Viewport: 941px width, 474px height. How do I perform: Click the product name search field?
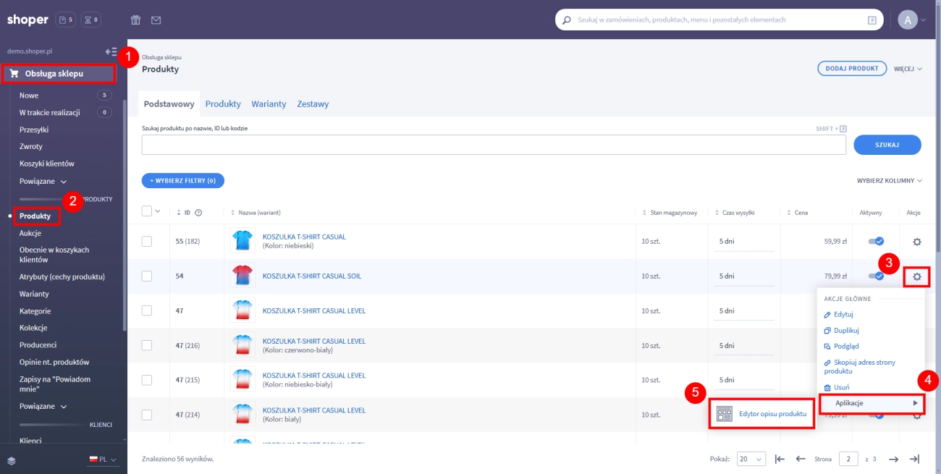click(x=494, y=145)
